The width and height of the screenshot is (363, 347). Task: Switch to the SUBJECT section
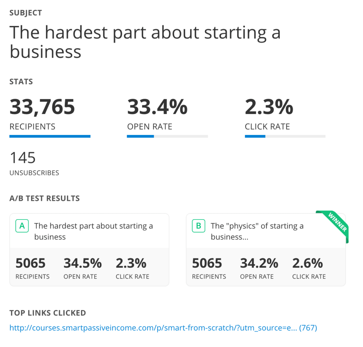pos(26,12)
